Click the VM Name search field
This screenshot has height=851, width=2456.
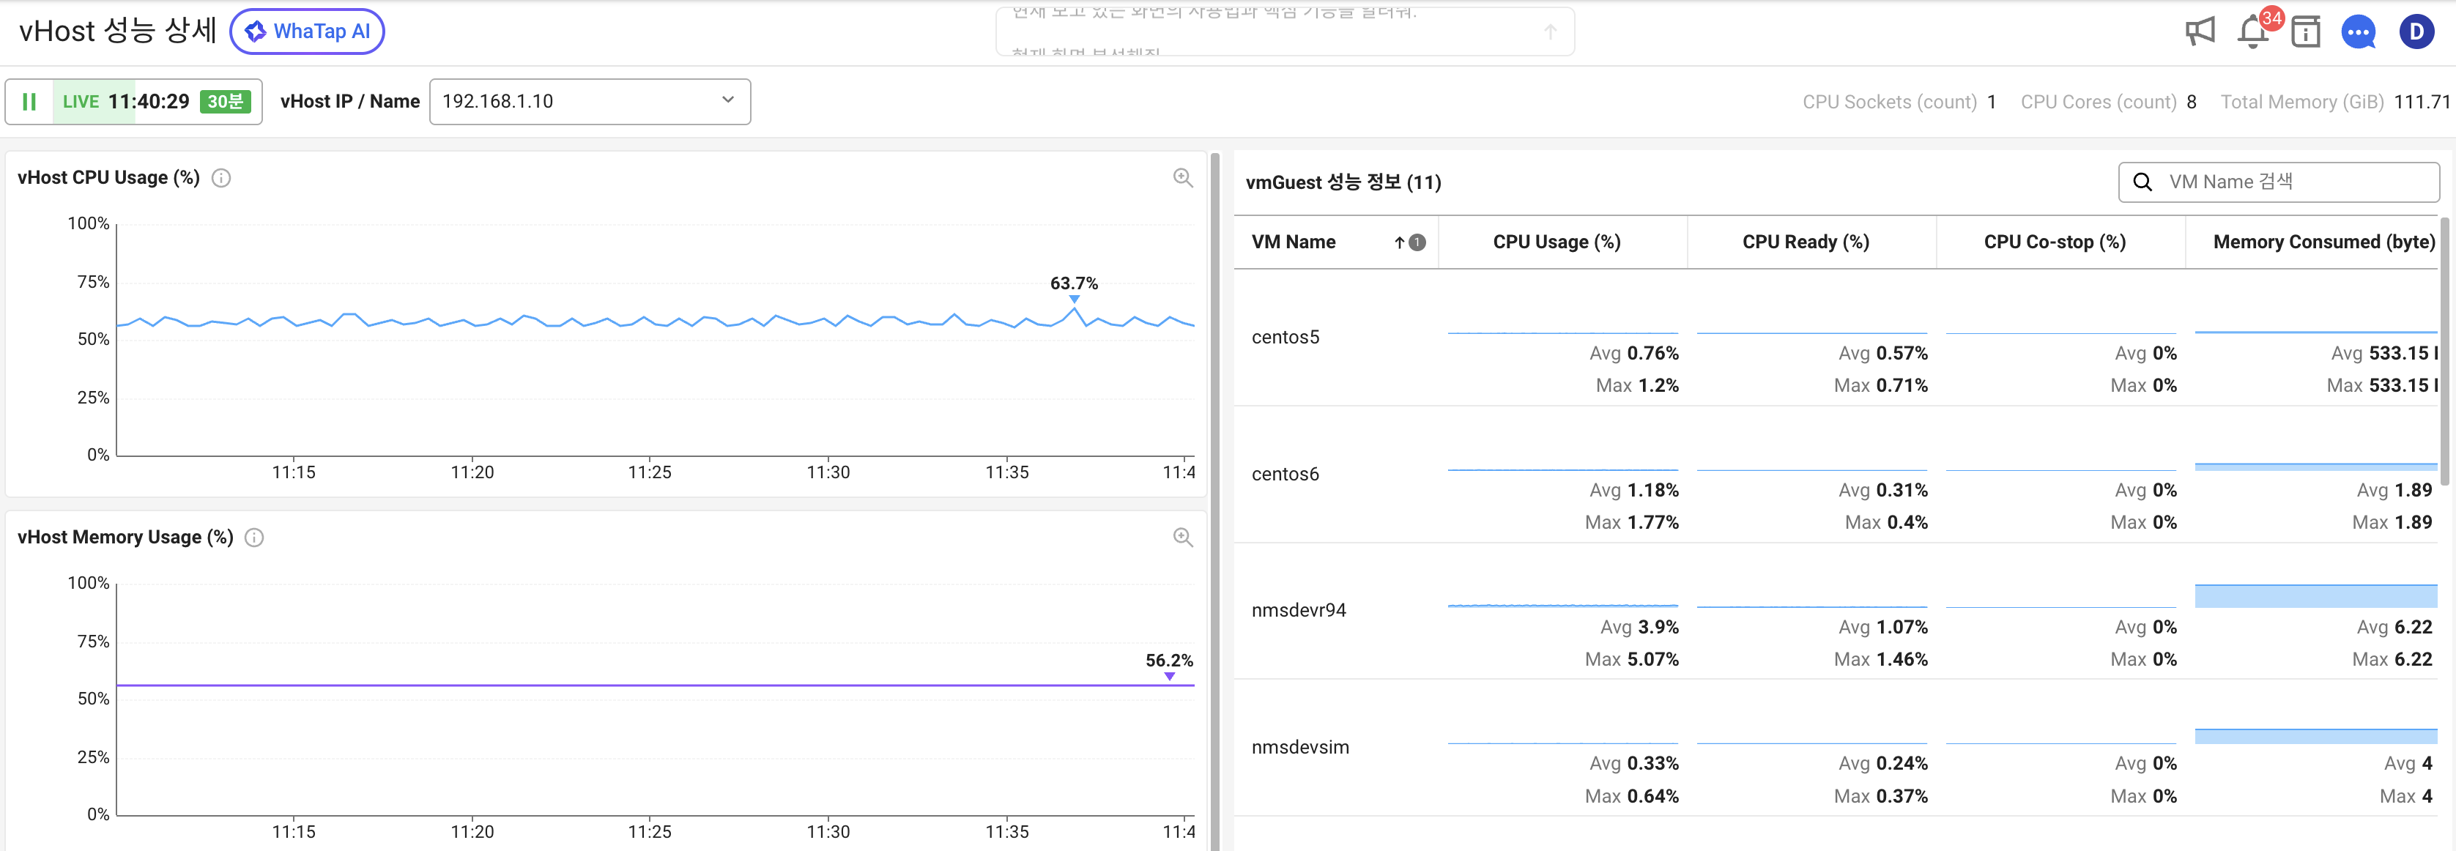(2279, 182)
